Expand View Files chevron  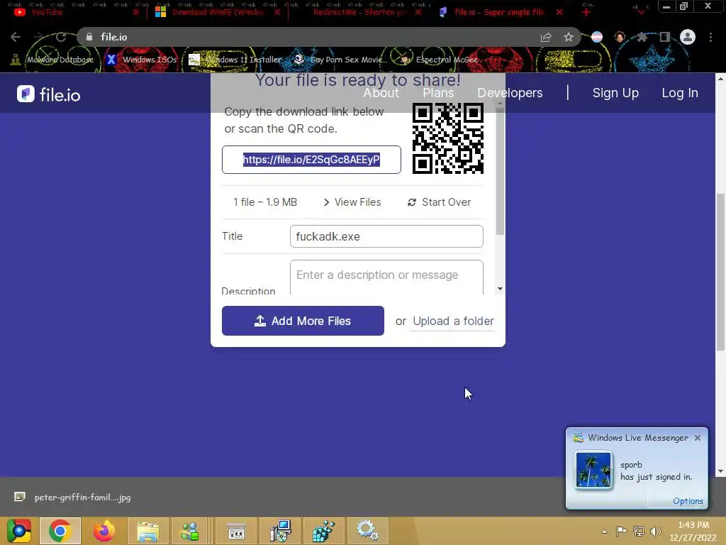(352, 202)
